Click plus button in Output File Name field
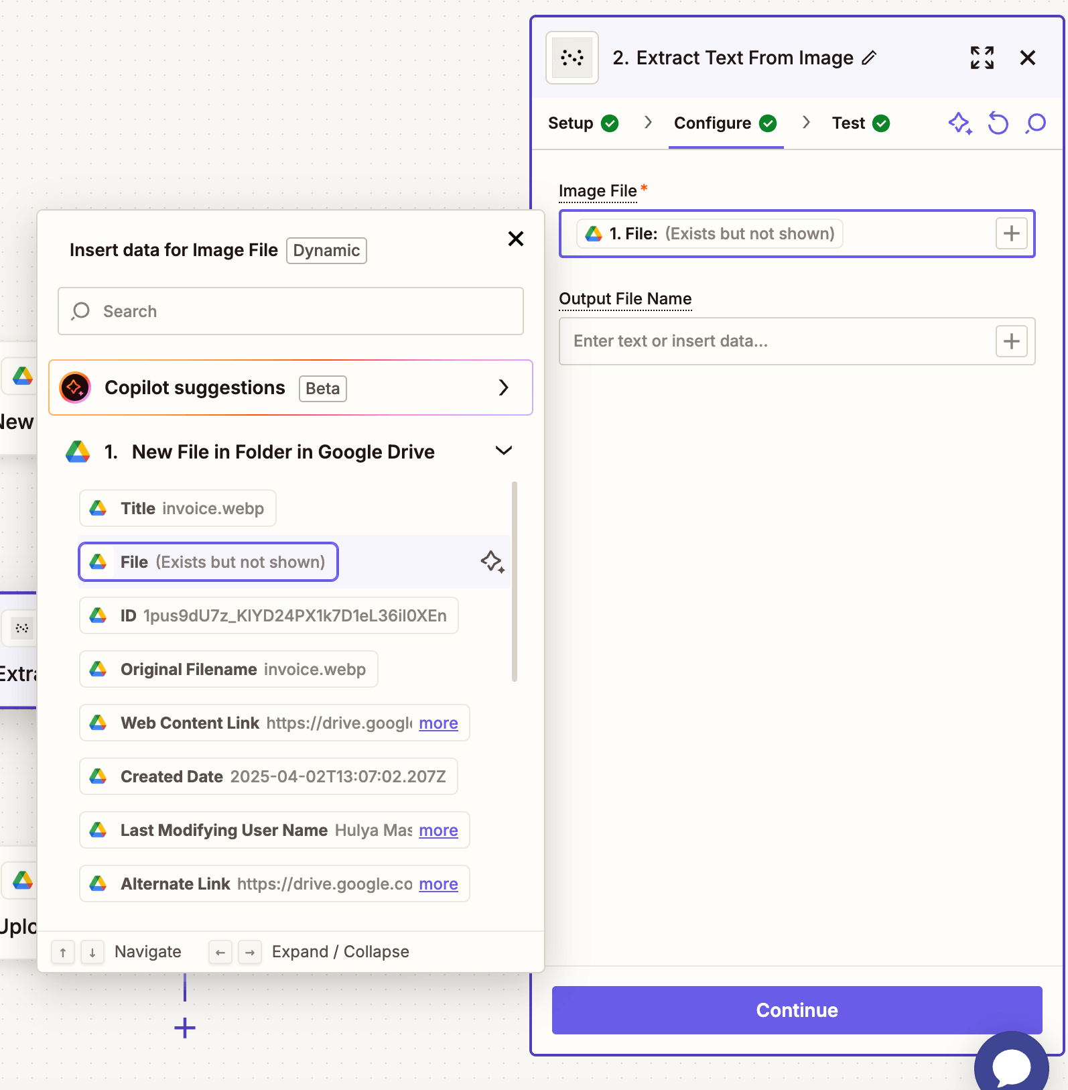This screenshot has width=1068, height=1090. 1011,341
